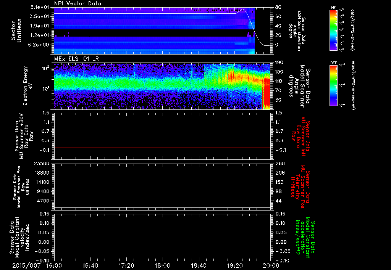Click the 98 telemetry tick label
Image resolution: width=391 pixels, height=270 pixels.
pyautogui.click(x=278, y=191)
